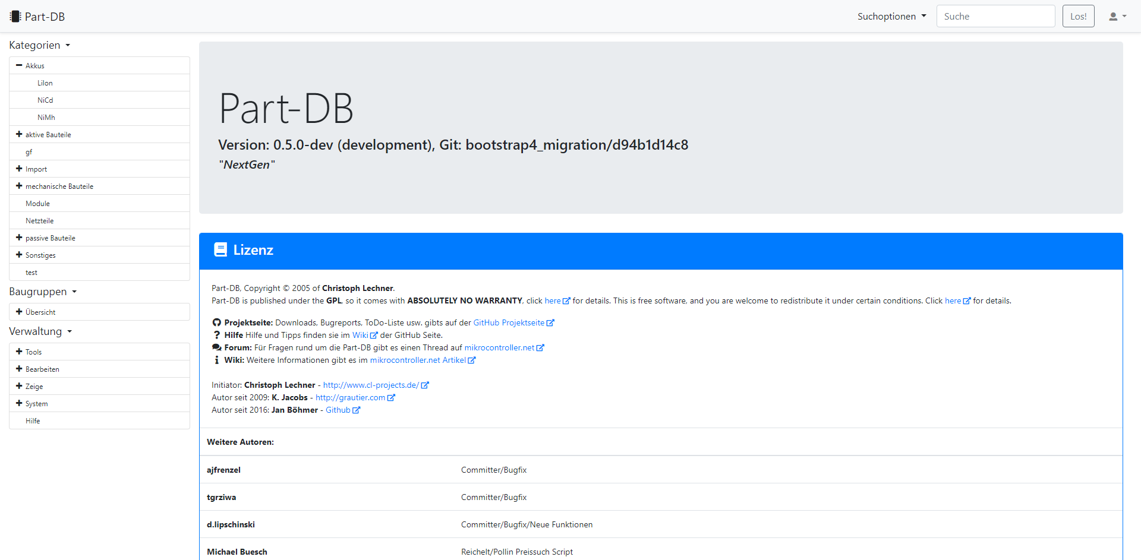
Task: Select the NiMh category
Action: pos(99,117)
